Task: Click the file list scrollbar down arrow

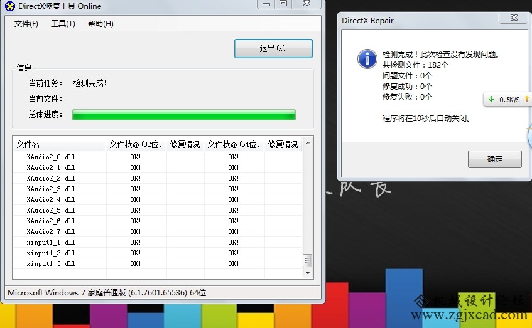Action: 308,273
